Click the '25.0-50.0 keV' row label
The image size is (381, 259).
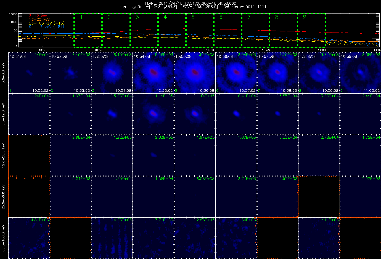3,196
